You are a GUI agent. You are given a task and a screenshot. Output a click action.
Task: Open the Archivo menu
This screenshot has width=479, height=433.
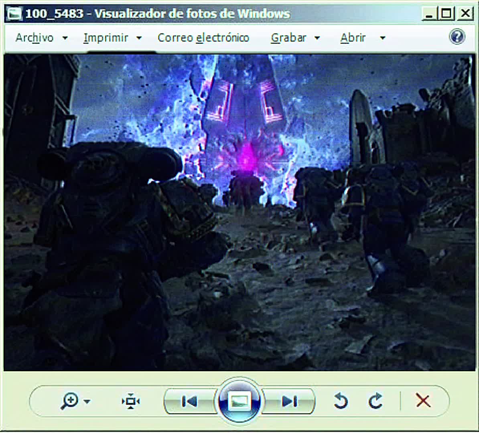click(34, 38)
